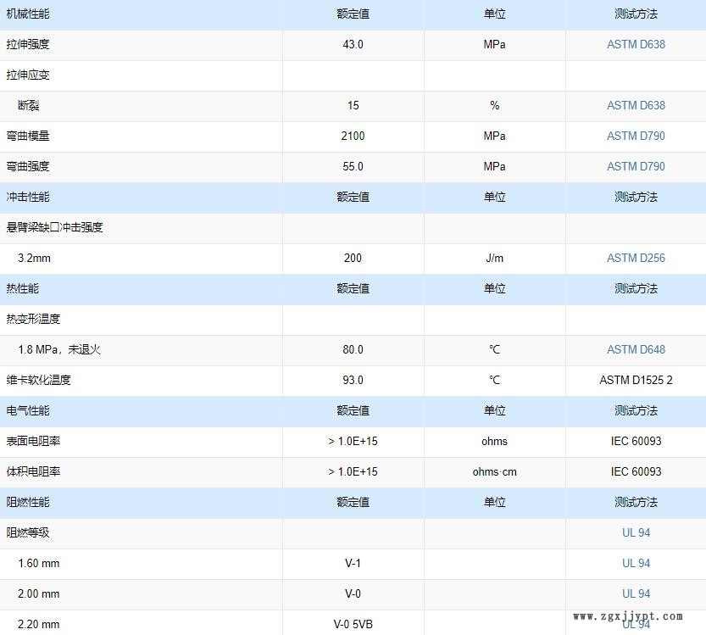The height and width of the screenshot is (635, 706).
Task: Click UL 94 link for 1.60 mm
Action: 636,563
